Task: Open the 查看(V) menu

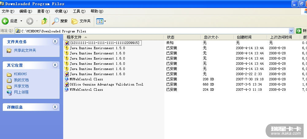Action: click(44, 11)
